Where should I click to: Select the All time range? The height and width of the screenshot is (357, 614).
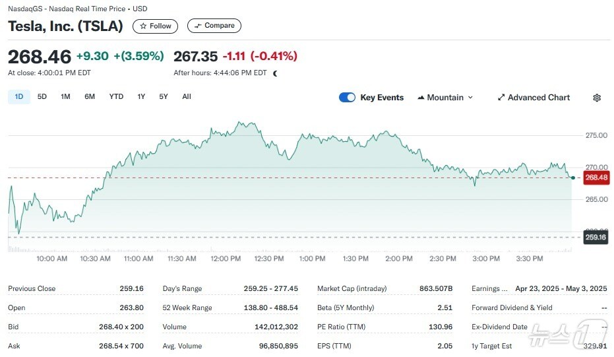[x=187, y=97]
